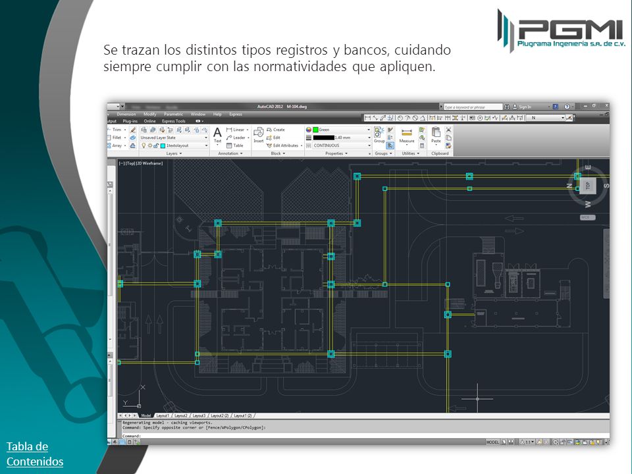Open the Unsaved Layer State dropdown
The height and width of the screenshot is (474, 632).
pyautogui.click(x=174, y=138)
